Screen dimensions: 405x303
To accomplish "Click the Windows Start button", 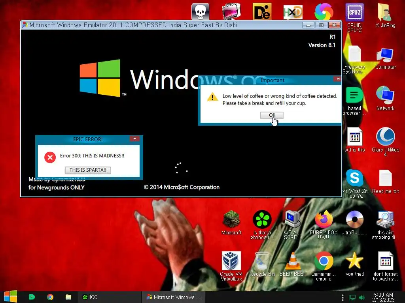I will (11, 297).
